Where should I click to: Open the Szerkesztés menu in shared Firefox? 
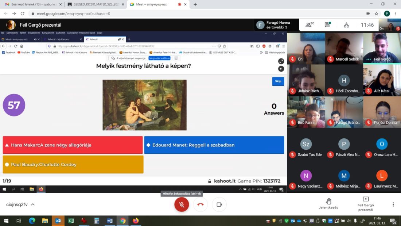tap(12, 33)
